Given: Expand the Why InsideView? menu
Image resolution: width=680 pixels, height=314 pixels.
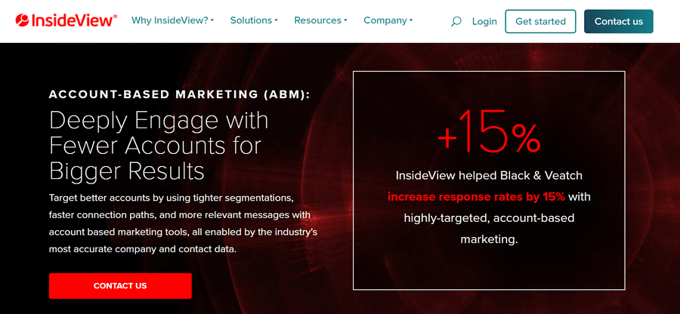Looking at the screenshot, I should [x=172, y=20].
